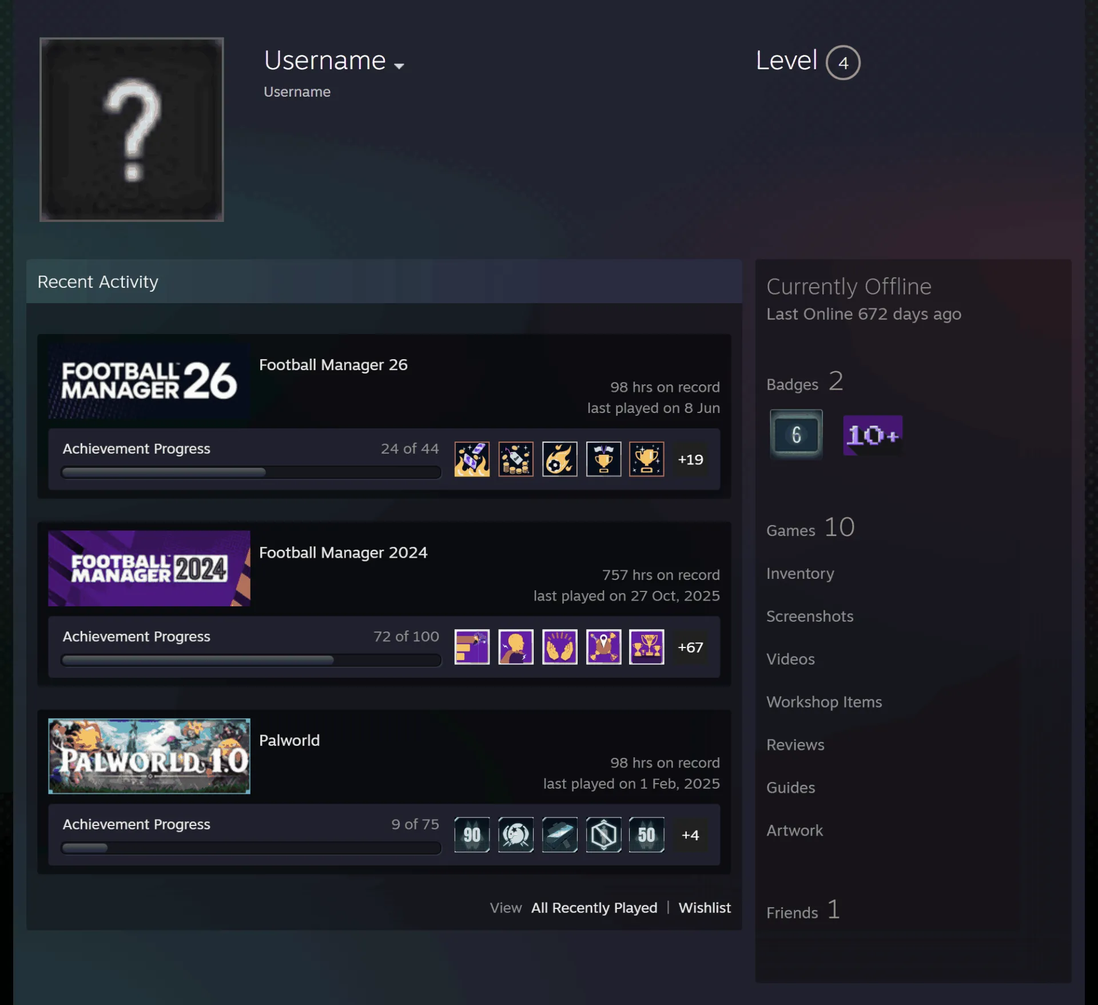Click the level 4 circle badge
Screen dimensions: 1098x1005
click(843, 62)
